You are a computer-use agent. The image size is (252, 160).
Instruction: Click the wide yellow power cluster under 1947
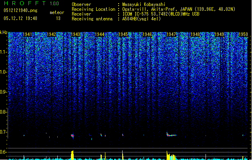click(x=171, y=155)
